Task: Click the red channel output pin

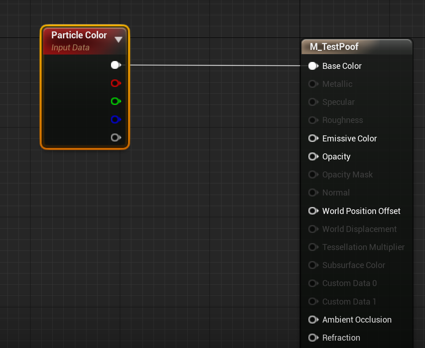Action: coord(116,83)
